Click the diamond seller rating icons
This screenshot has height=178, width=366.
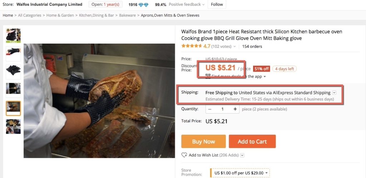[x=144, y=5]
